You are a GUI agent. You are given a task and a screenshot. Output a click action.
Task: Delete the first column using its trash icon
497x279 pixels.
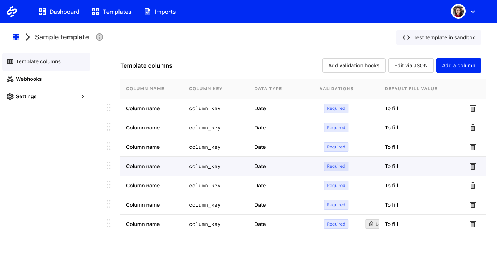pyautogui.click(x=473, y=108)
